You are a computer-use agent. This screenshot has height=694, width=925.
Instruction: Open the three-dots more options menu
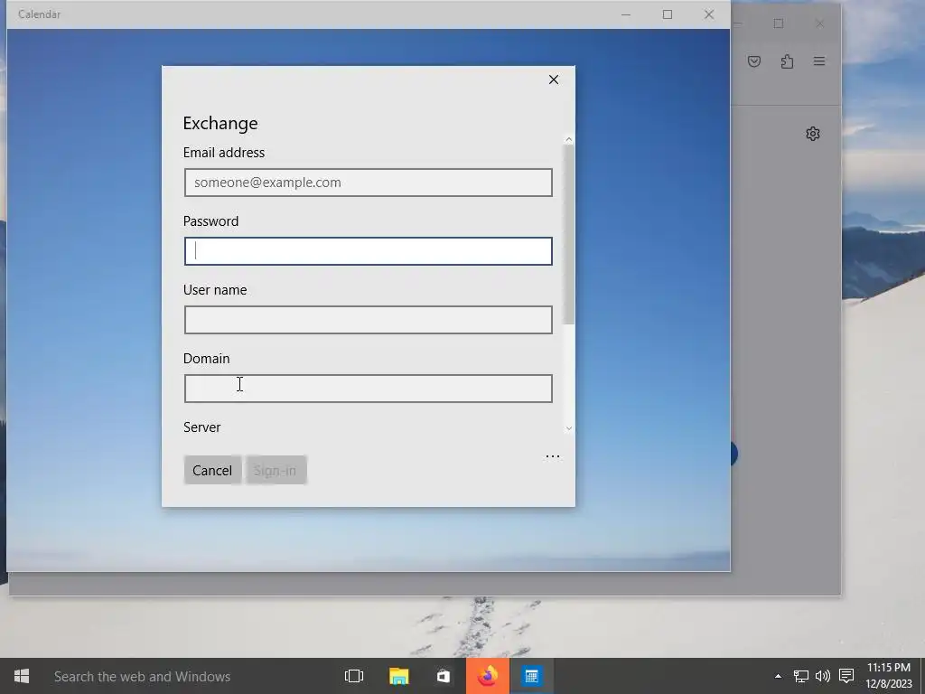pos(553,456)
